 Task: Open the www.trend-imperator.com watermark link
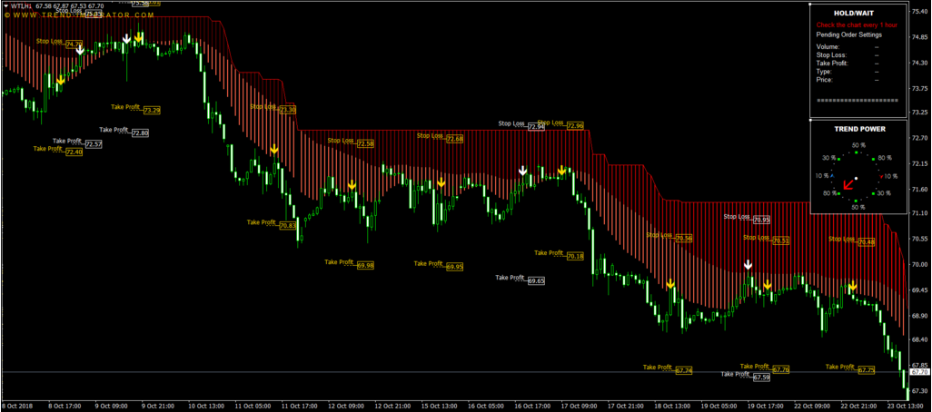click(75, 15)
